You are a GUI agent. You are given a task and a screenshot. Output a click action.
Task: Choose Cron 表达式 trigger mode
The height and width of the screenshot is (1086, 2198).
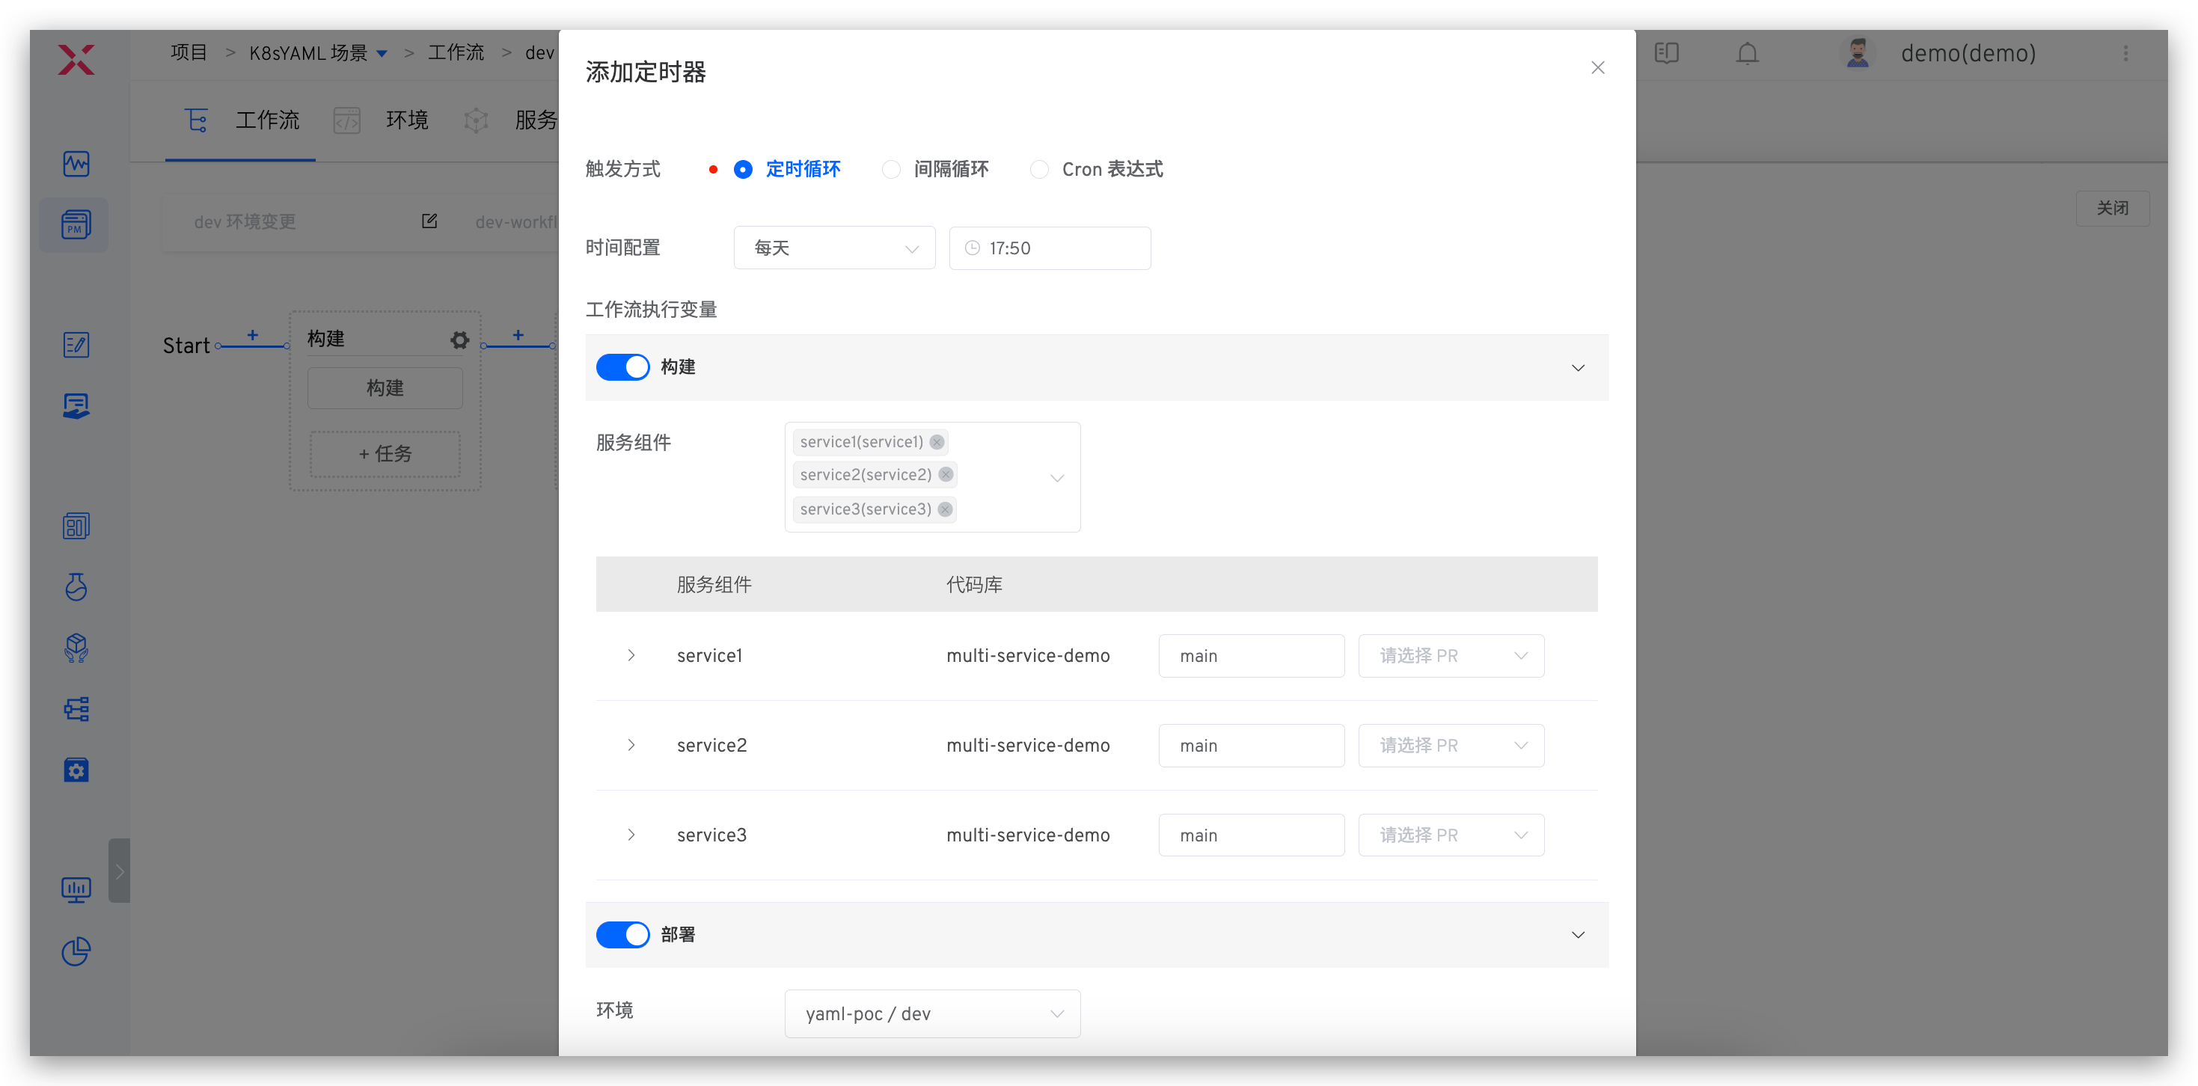pyautogui.click(x=1039, y=170)
